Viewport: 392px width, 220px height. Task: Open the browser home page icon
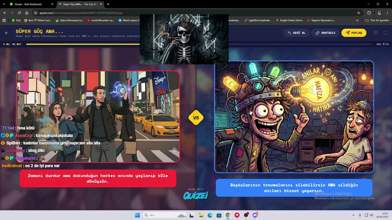[27, 13]
